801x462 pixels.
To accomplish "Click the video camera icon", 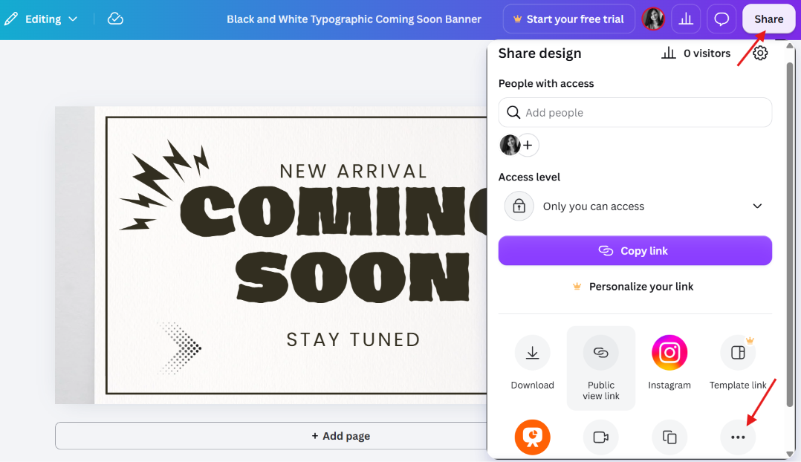I will click(x=600, y=437).
